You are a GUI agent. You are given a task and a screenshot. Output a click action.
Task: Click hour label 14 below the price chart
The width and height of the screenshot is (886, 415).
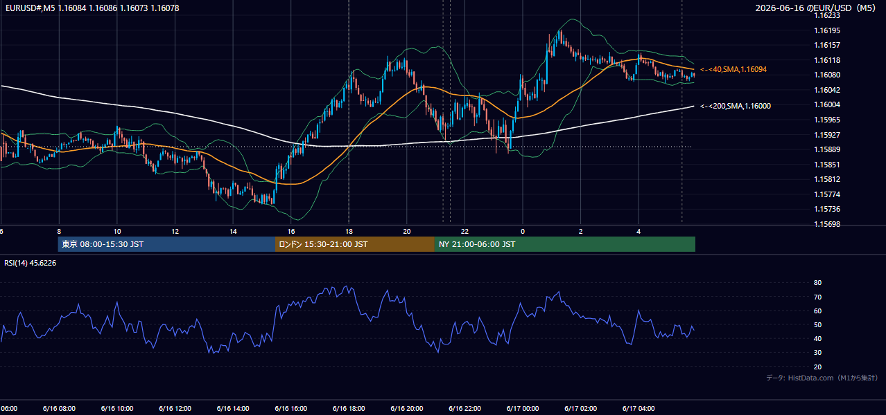coord(233,231)
